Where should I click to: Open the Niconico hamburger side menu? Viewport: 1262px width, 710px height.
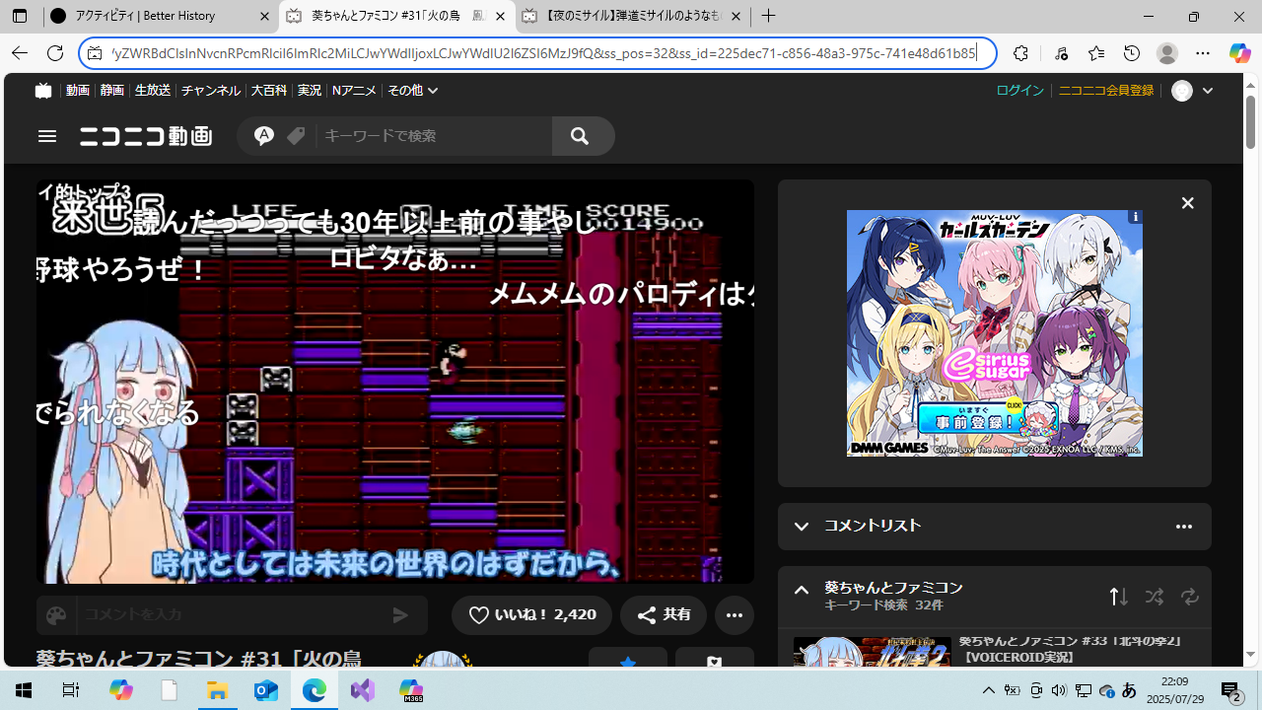(47, 136)
